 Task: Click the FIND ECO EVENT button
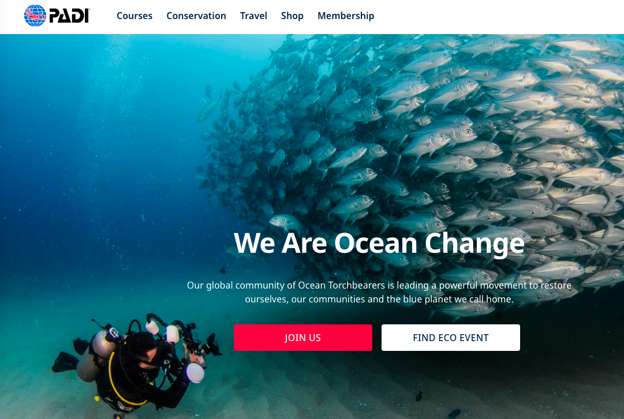click(450, 338)
